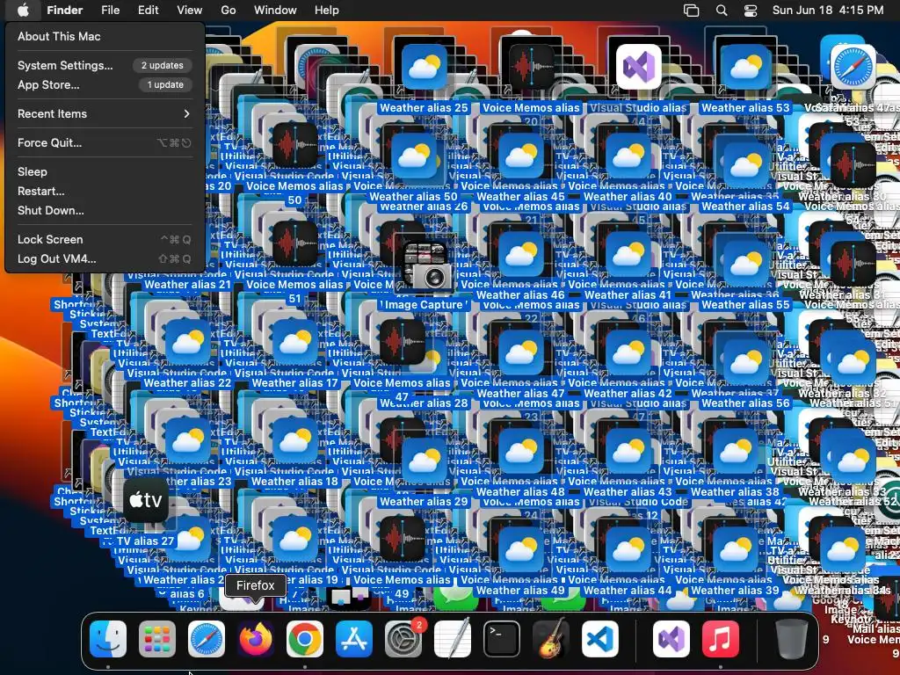Launch TextEdit from the Dock
900x675 pixels.
(x=453, y=639)
